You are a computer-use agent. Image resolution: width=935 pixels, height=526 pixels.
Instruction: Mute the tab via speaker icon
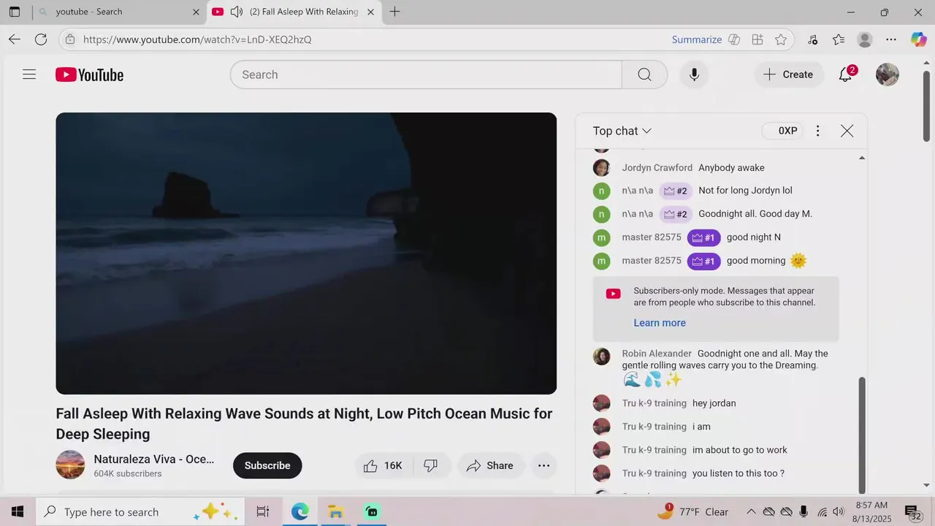pyautogui.click(x=236, y=12)
